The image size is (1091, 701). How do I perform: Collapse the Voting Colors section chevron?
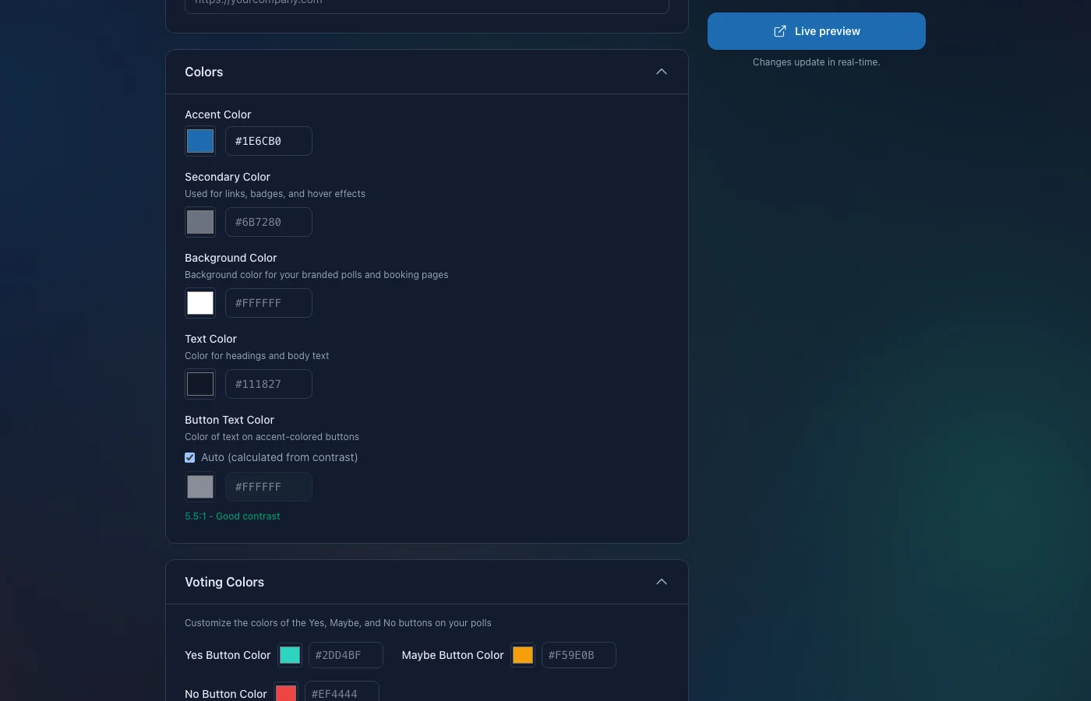pyautogui.click(x=662, y=582)
